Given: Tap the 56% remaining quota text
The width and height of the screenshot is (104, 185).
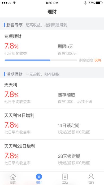Looking at the screenshot, I should point(98,60).
